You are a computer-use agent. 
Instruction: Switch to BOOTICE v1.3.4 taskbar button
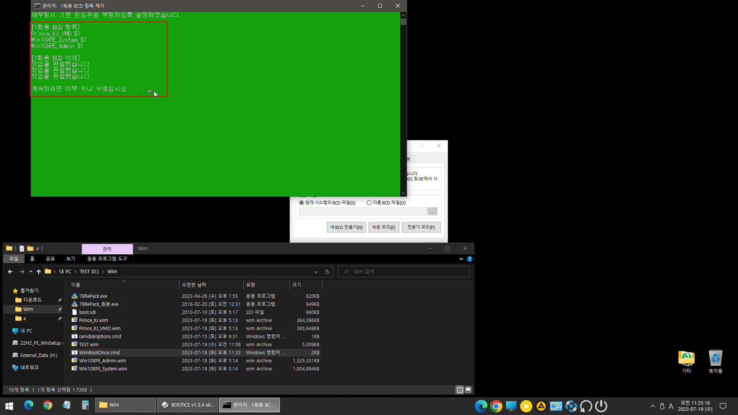[188, 405]
